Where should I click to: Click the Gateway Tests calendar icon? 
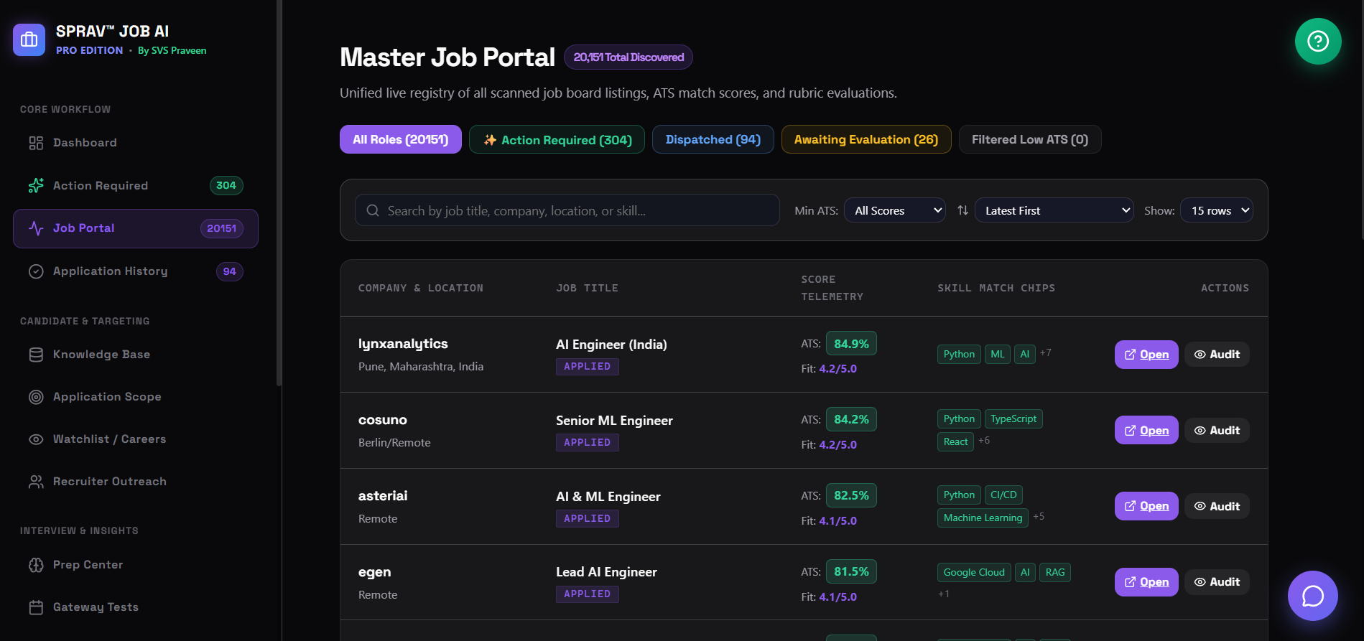pos(36,607)
